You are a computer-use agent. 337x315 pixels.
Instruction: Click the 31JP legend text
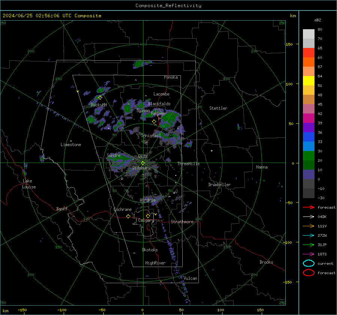pos(322,245)
